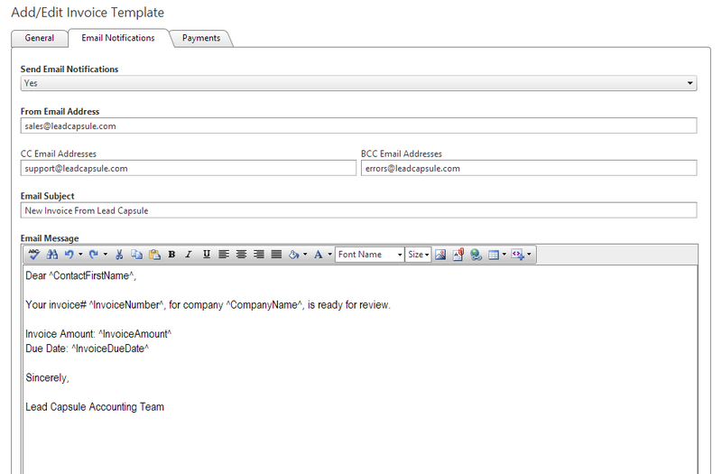
Task: Open font color picker dropdown arrow
Action: click(x=329, y=255)
